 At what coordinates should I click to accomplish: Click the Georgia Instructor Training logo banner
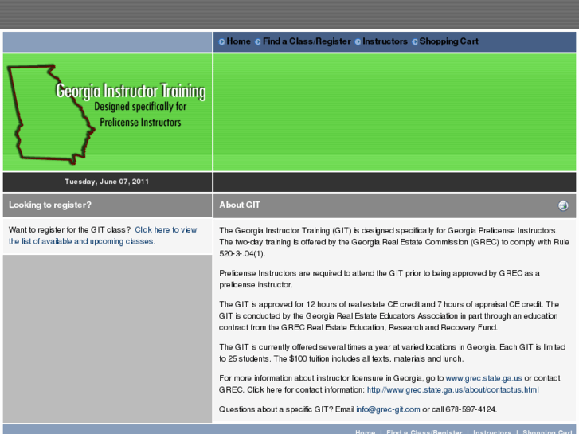pyautogui.click(x=108, y=112)
